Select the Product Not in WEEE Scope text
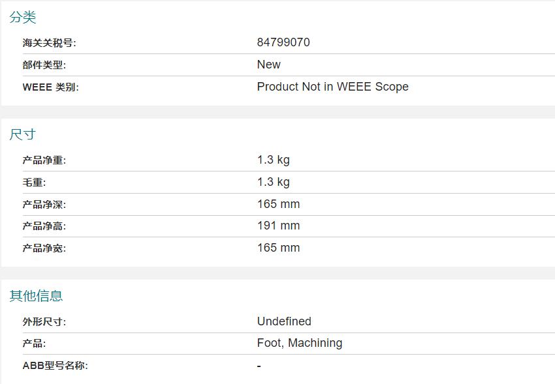 (332, 87)
